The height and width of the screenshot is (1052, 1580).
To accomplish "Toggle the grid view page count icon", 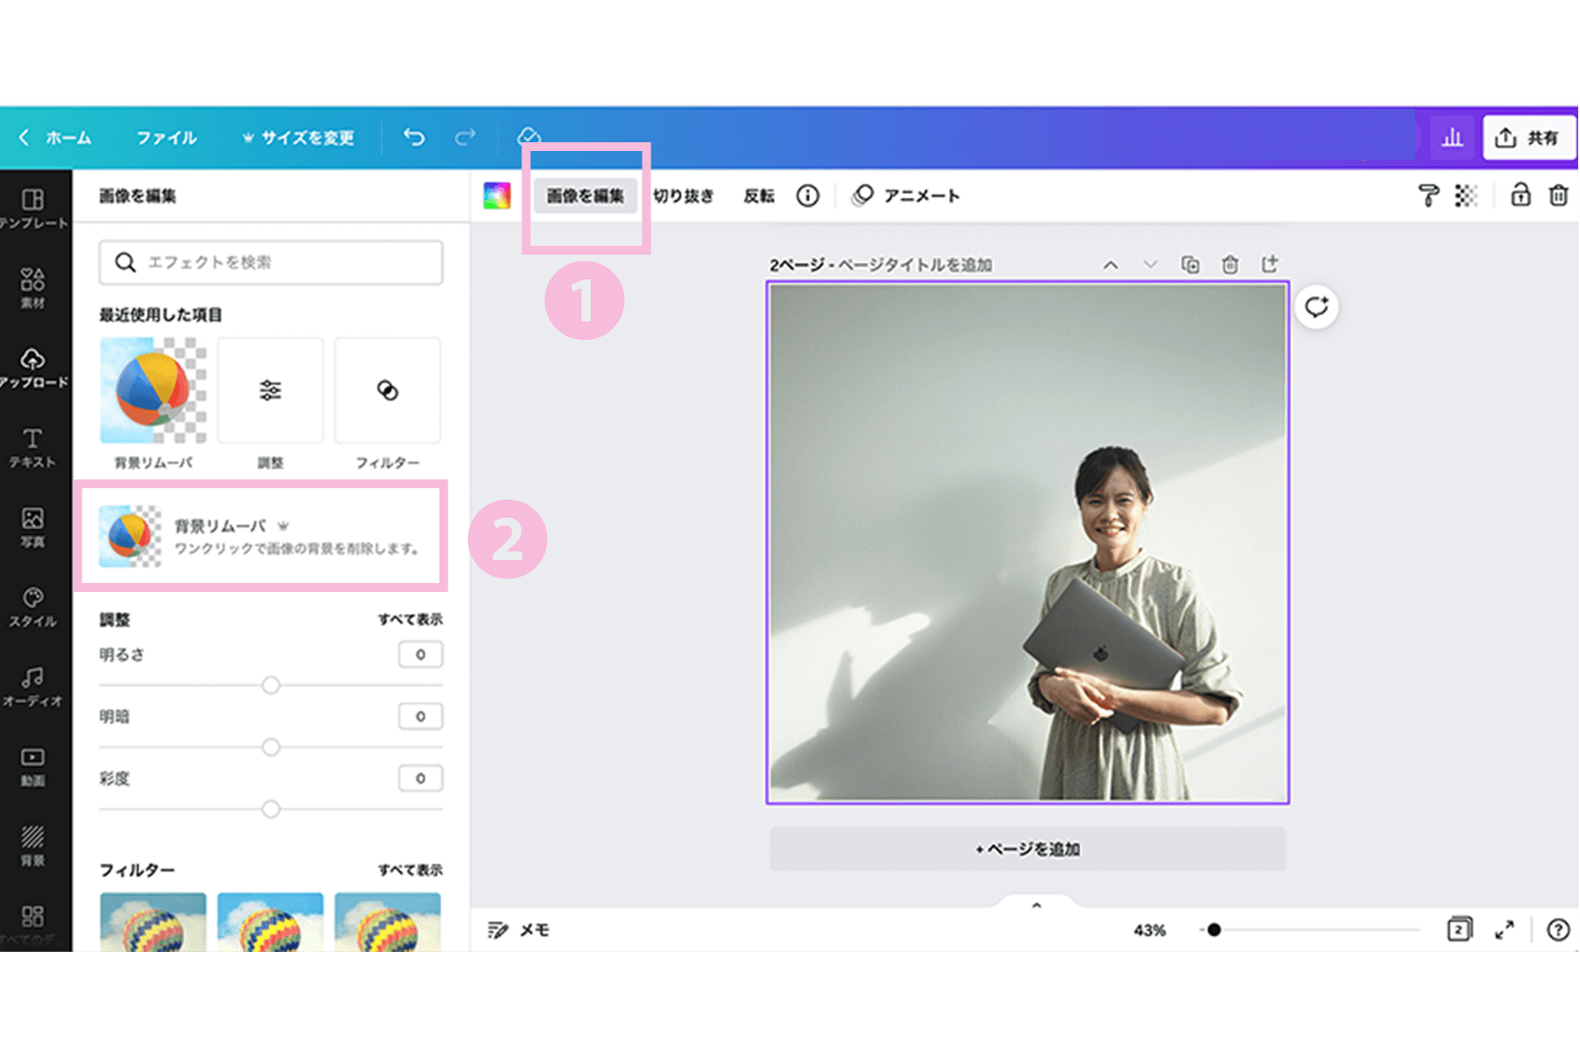I will click(1459, 930).
